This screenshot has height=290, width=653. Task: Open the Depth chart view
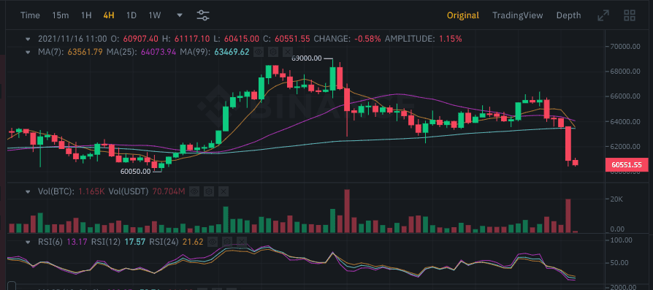[x=568, y=15]
